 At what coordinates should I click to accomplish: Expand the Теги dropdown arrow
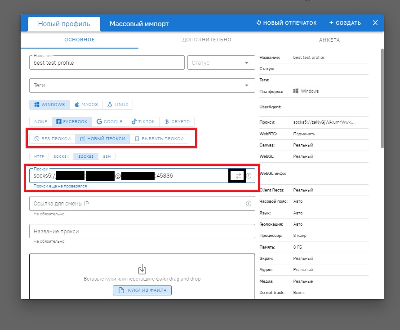pos(246,85)
